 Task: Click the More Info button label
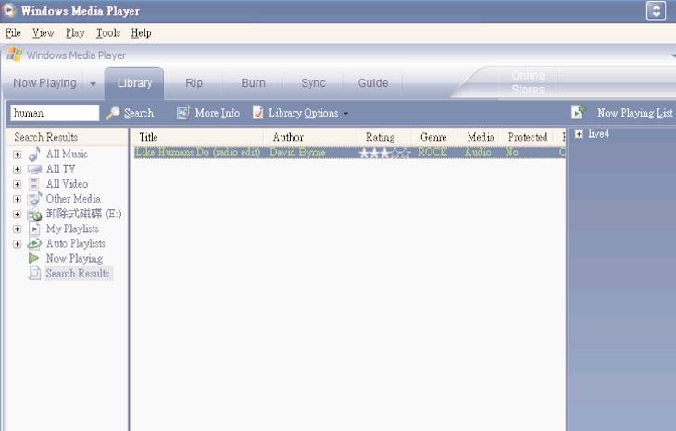pos(218,113)
